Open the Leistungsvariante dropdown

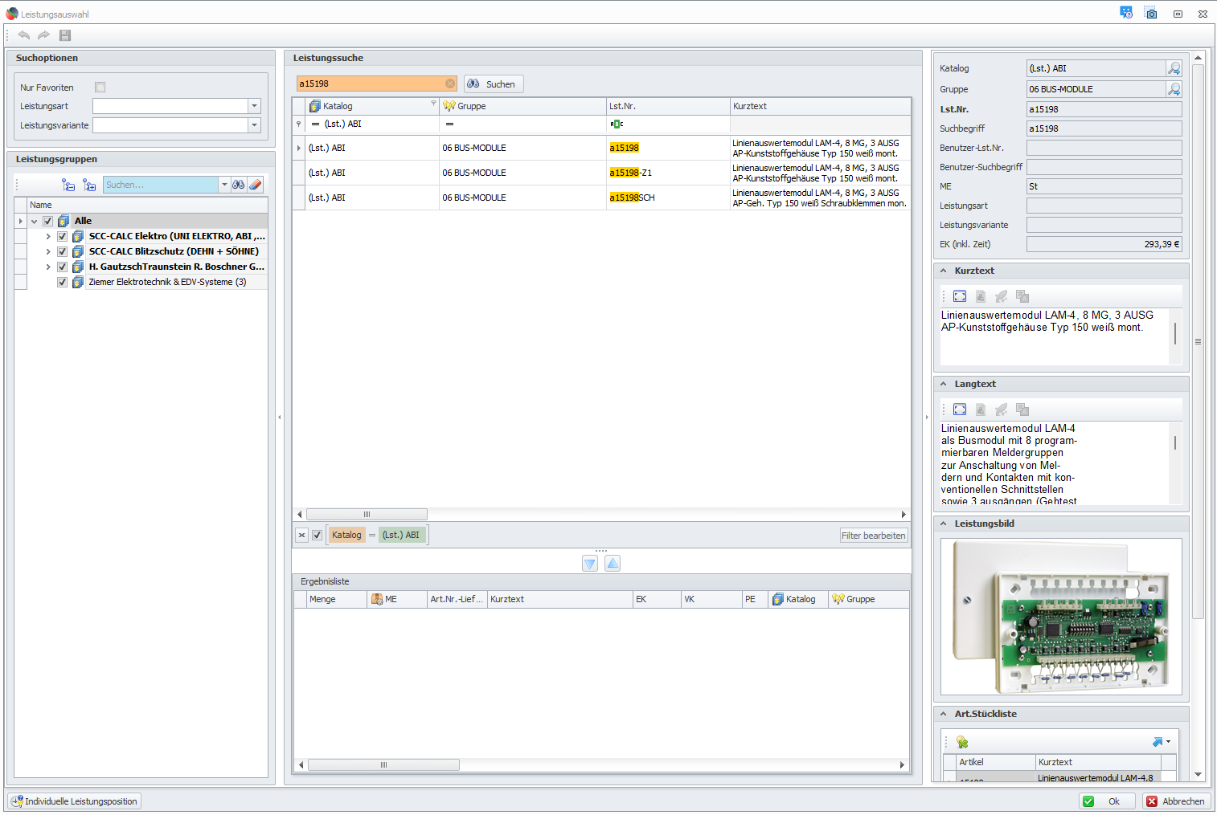(x=254, y=125)
